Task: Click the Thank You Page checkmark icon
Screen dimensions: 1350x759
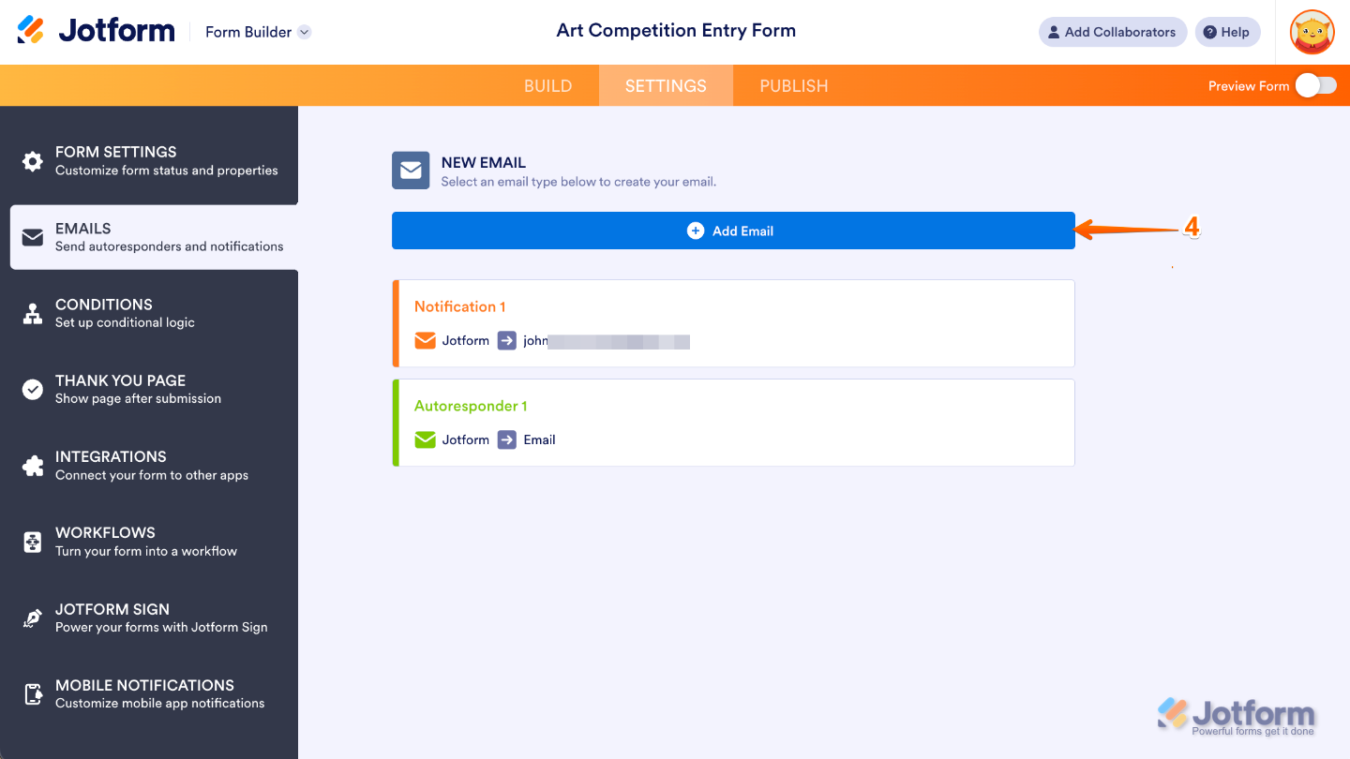Action: [33, 390]
